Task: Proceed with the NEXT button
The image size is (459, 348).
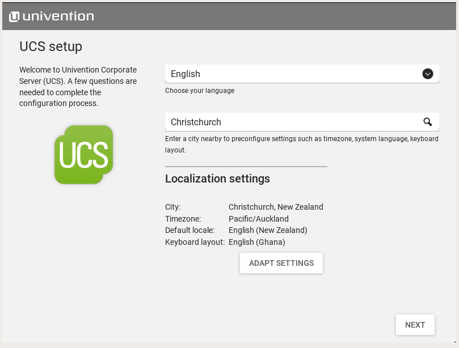Action: (415, 325)
